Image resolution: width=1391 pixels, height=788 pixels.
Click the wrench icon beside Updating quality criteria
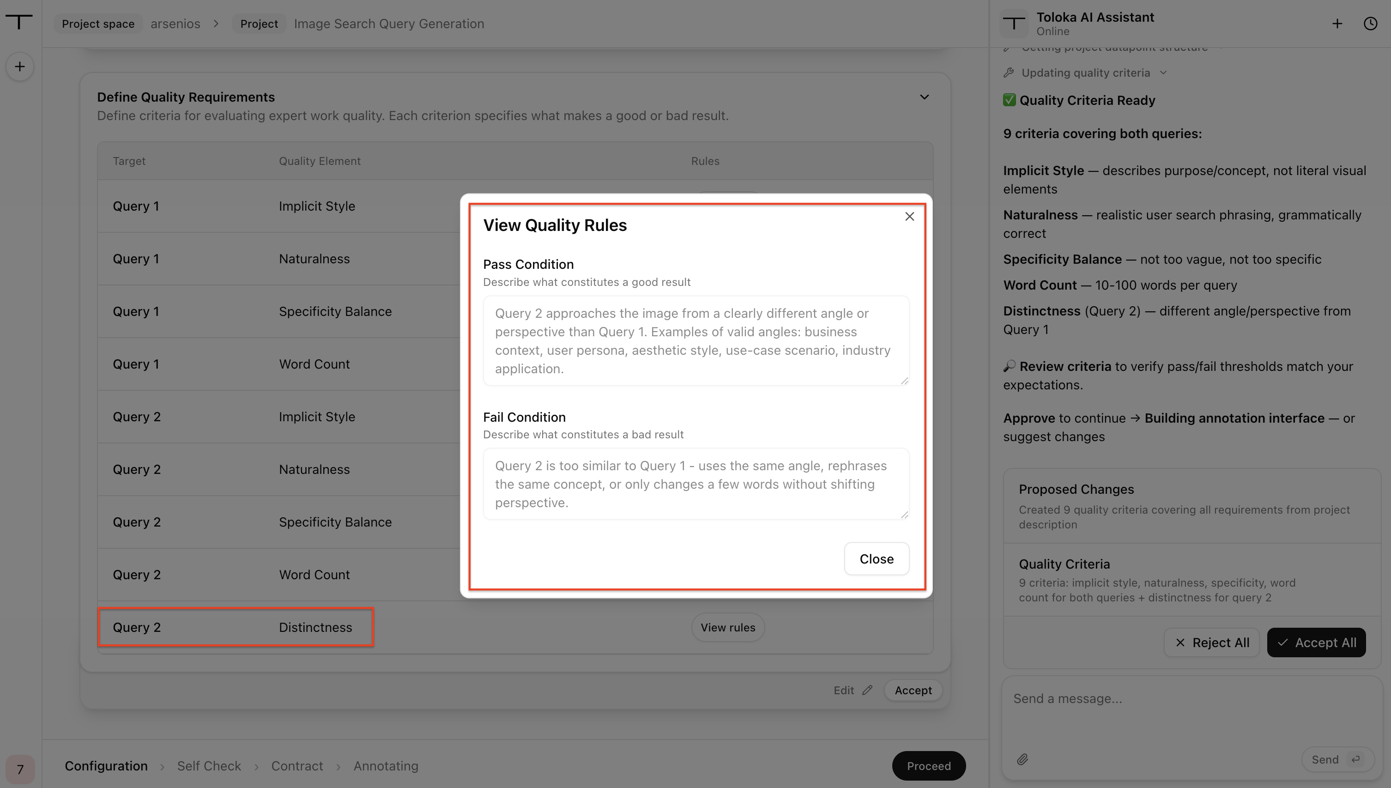[1009, 73]
